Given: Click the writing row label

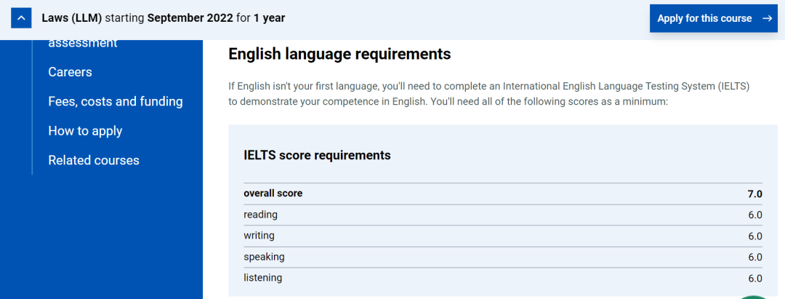Looking at the screenshot, I should pyautogui.click(x=259, y=236).
